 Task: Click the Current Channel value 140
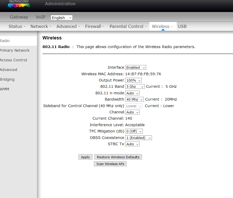pyautogui.click(x=129, y=118)
